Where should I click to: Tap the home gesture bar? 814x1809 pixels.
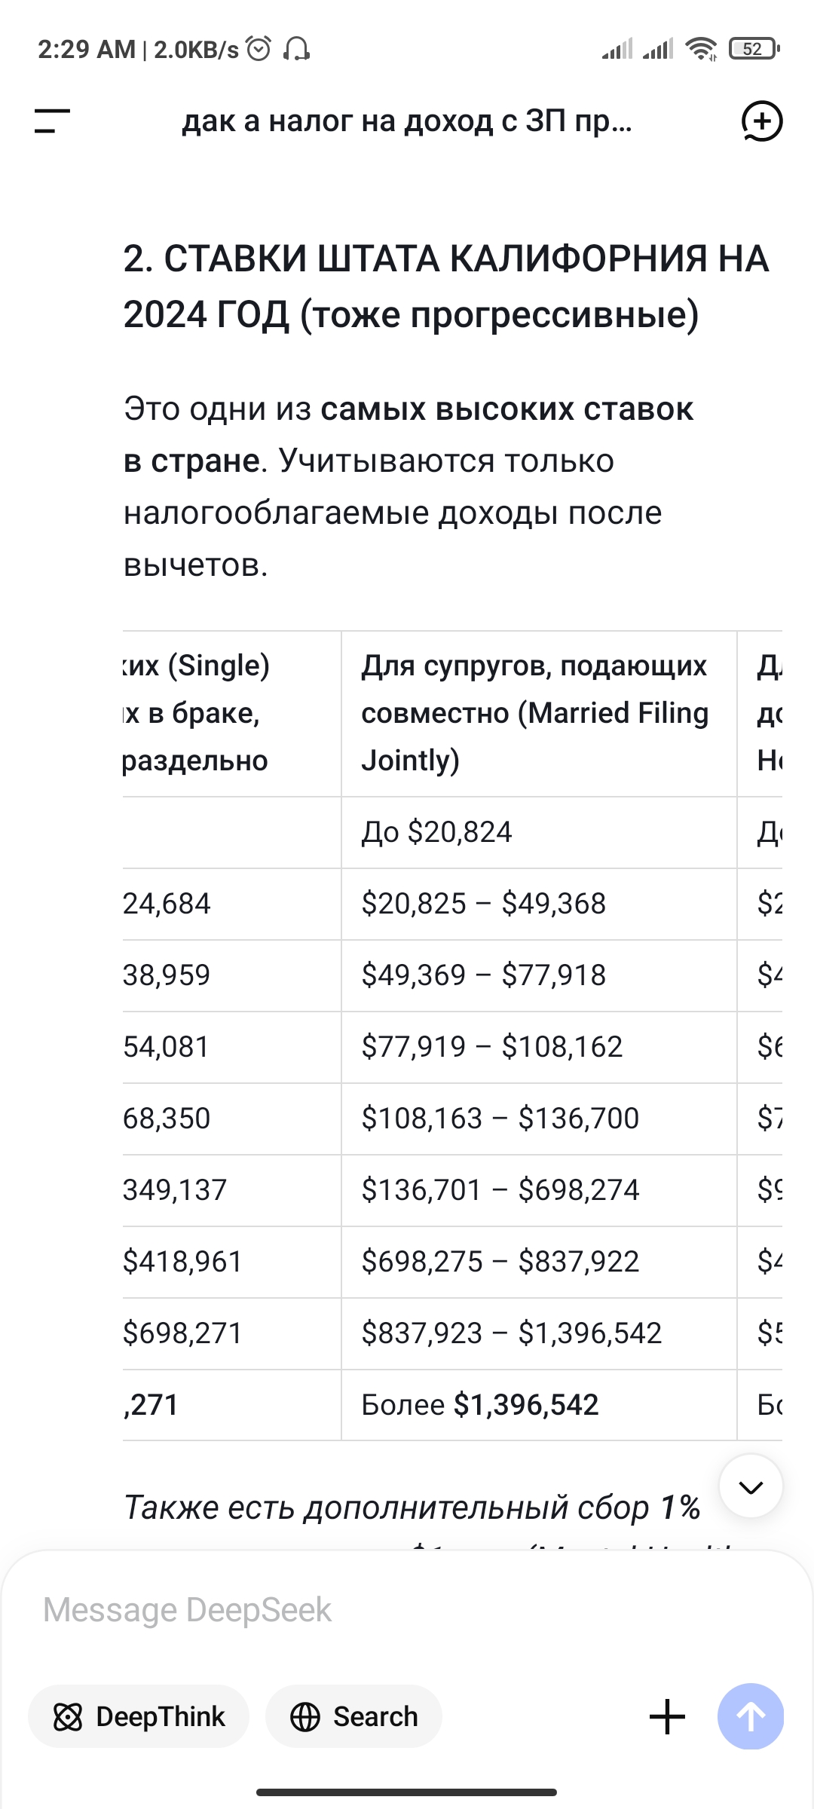tap(407, 1792)
